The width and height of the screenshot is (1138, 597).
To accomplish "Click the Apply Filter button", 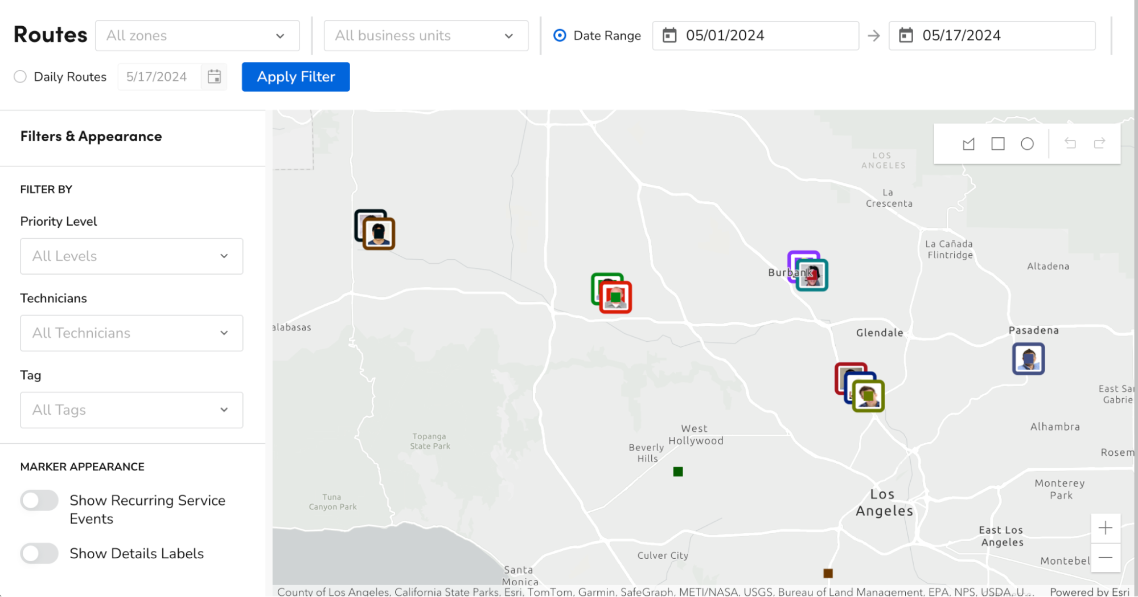I will coord(296,77).
